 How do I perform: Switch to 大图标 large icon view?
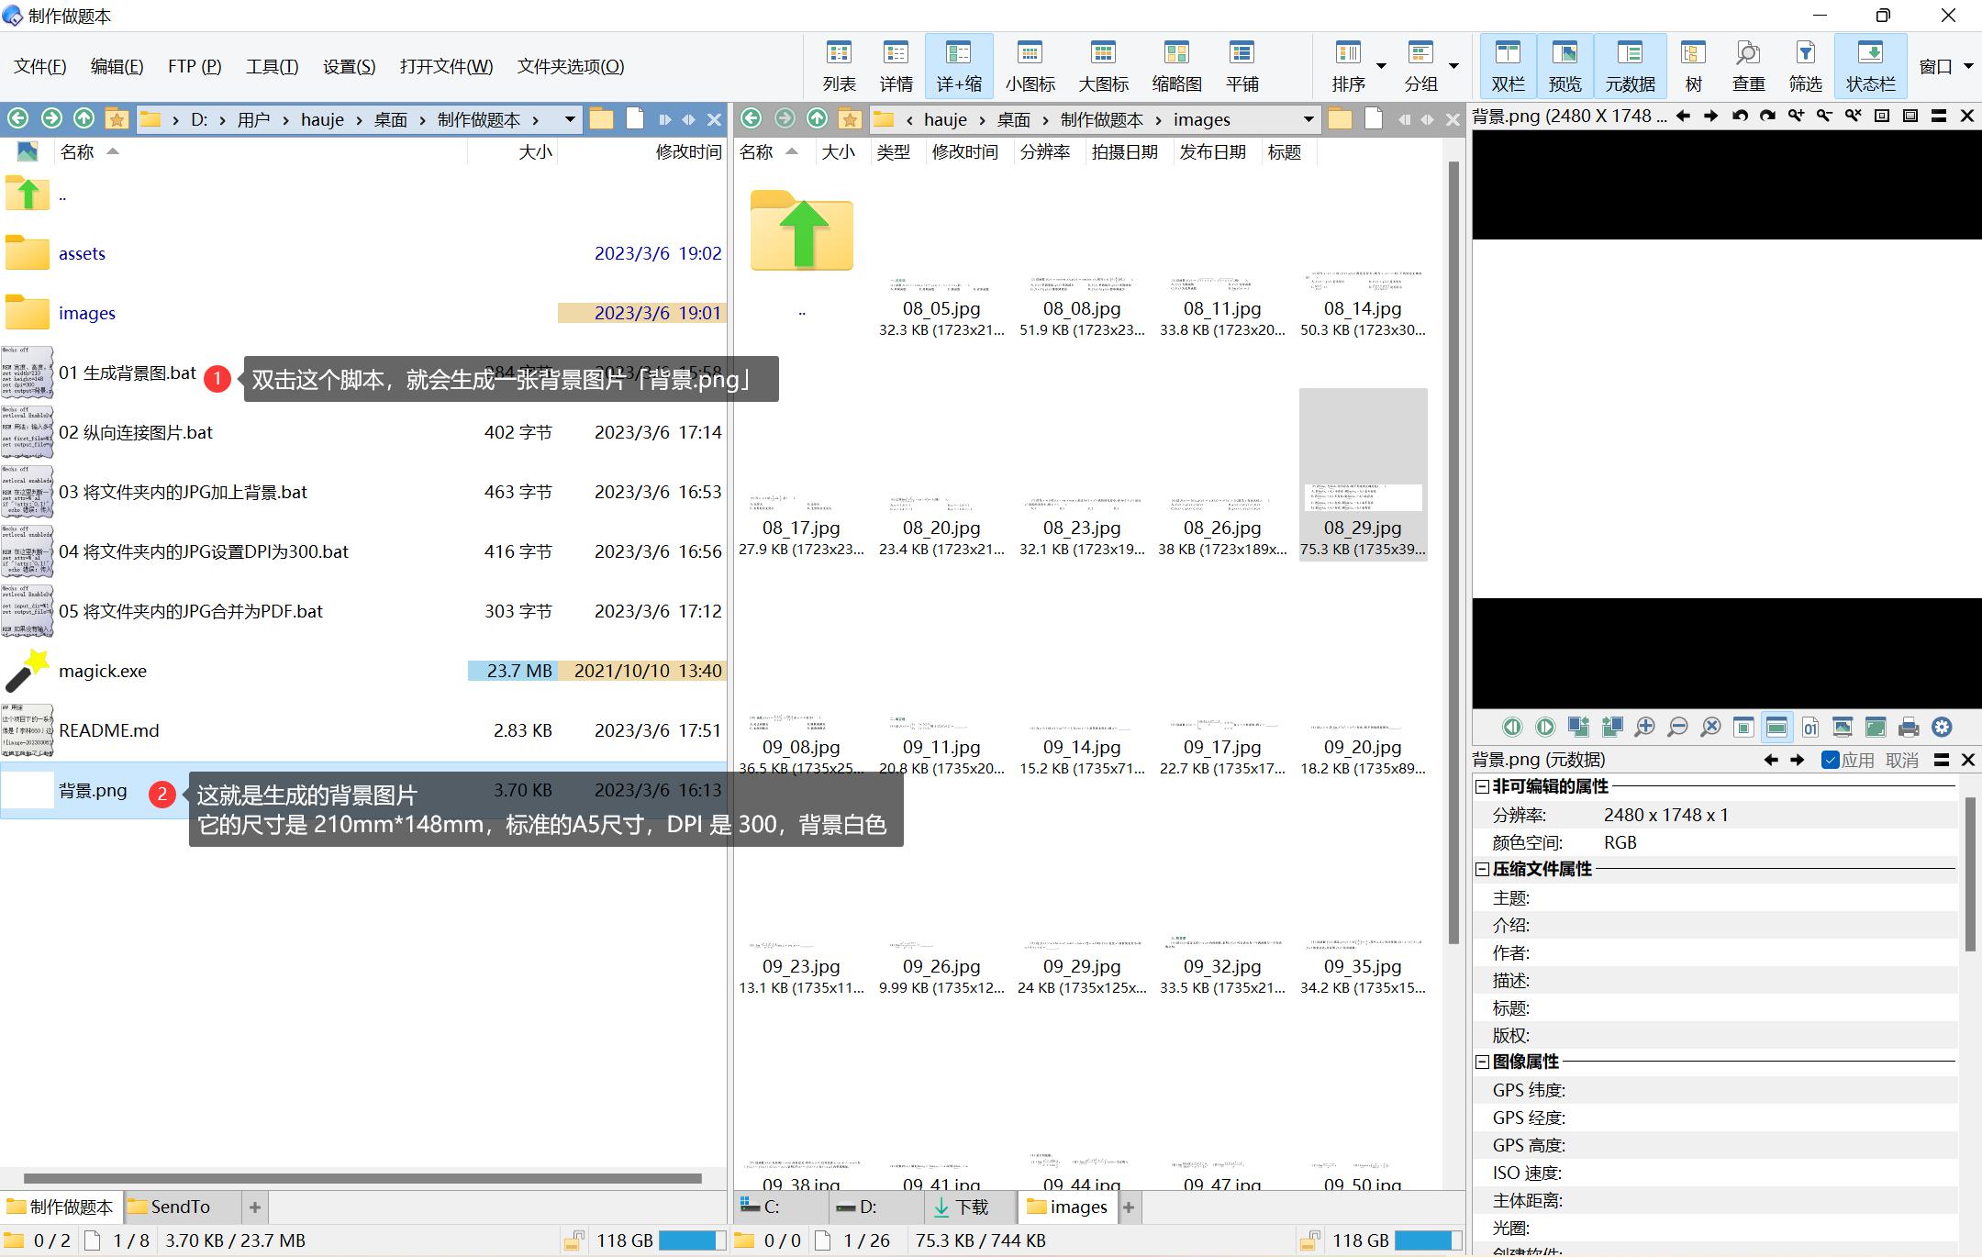point(1103,66)
